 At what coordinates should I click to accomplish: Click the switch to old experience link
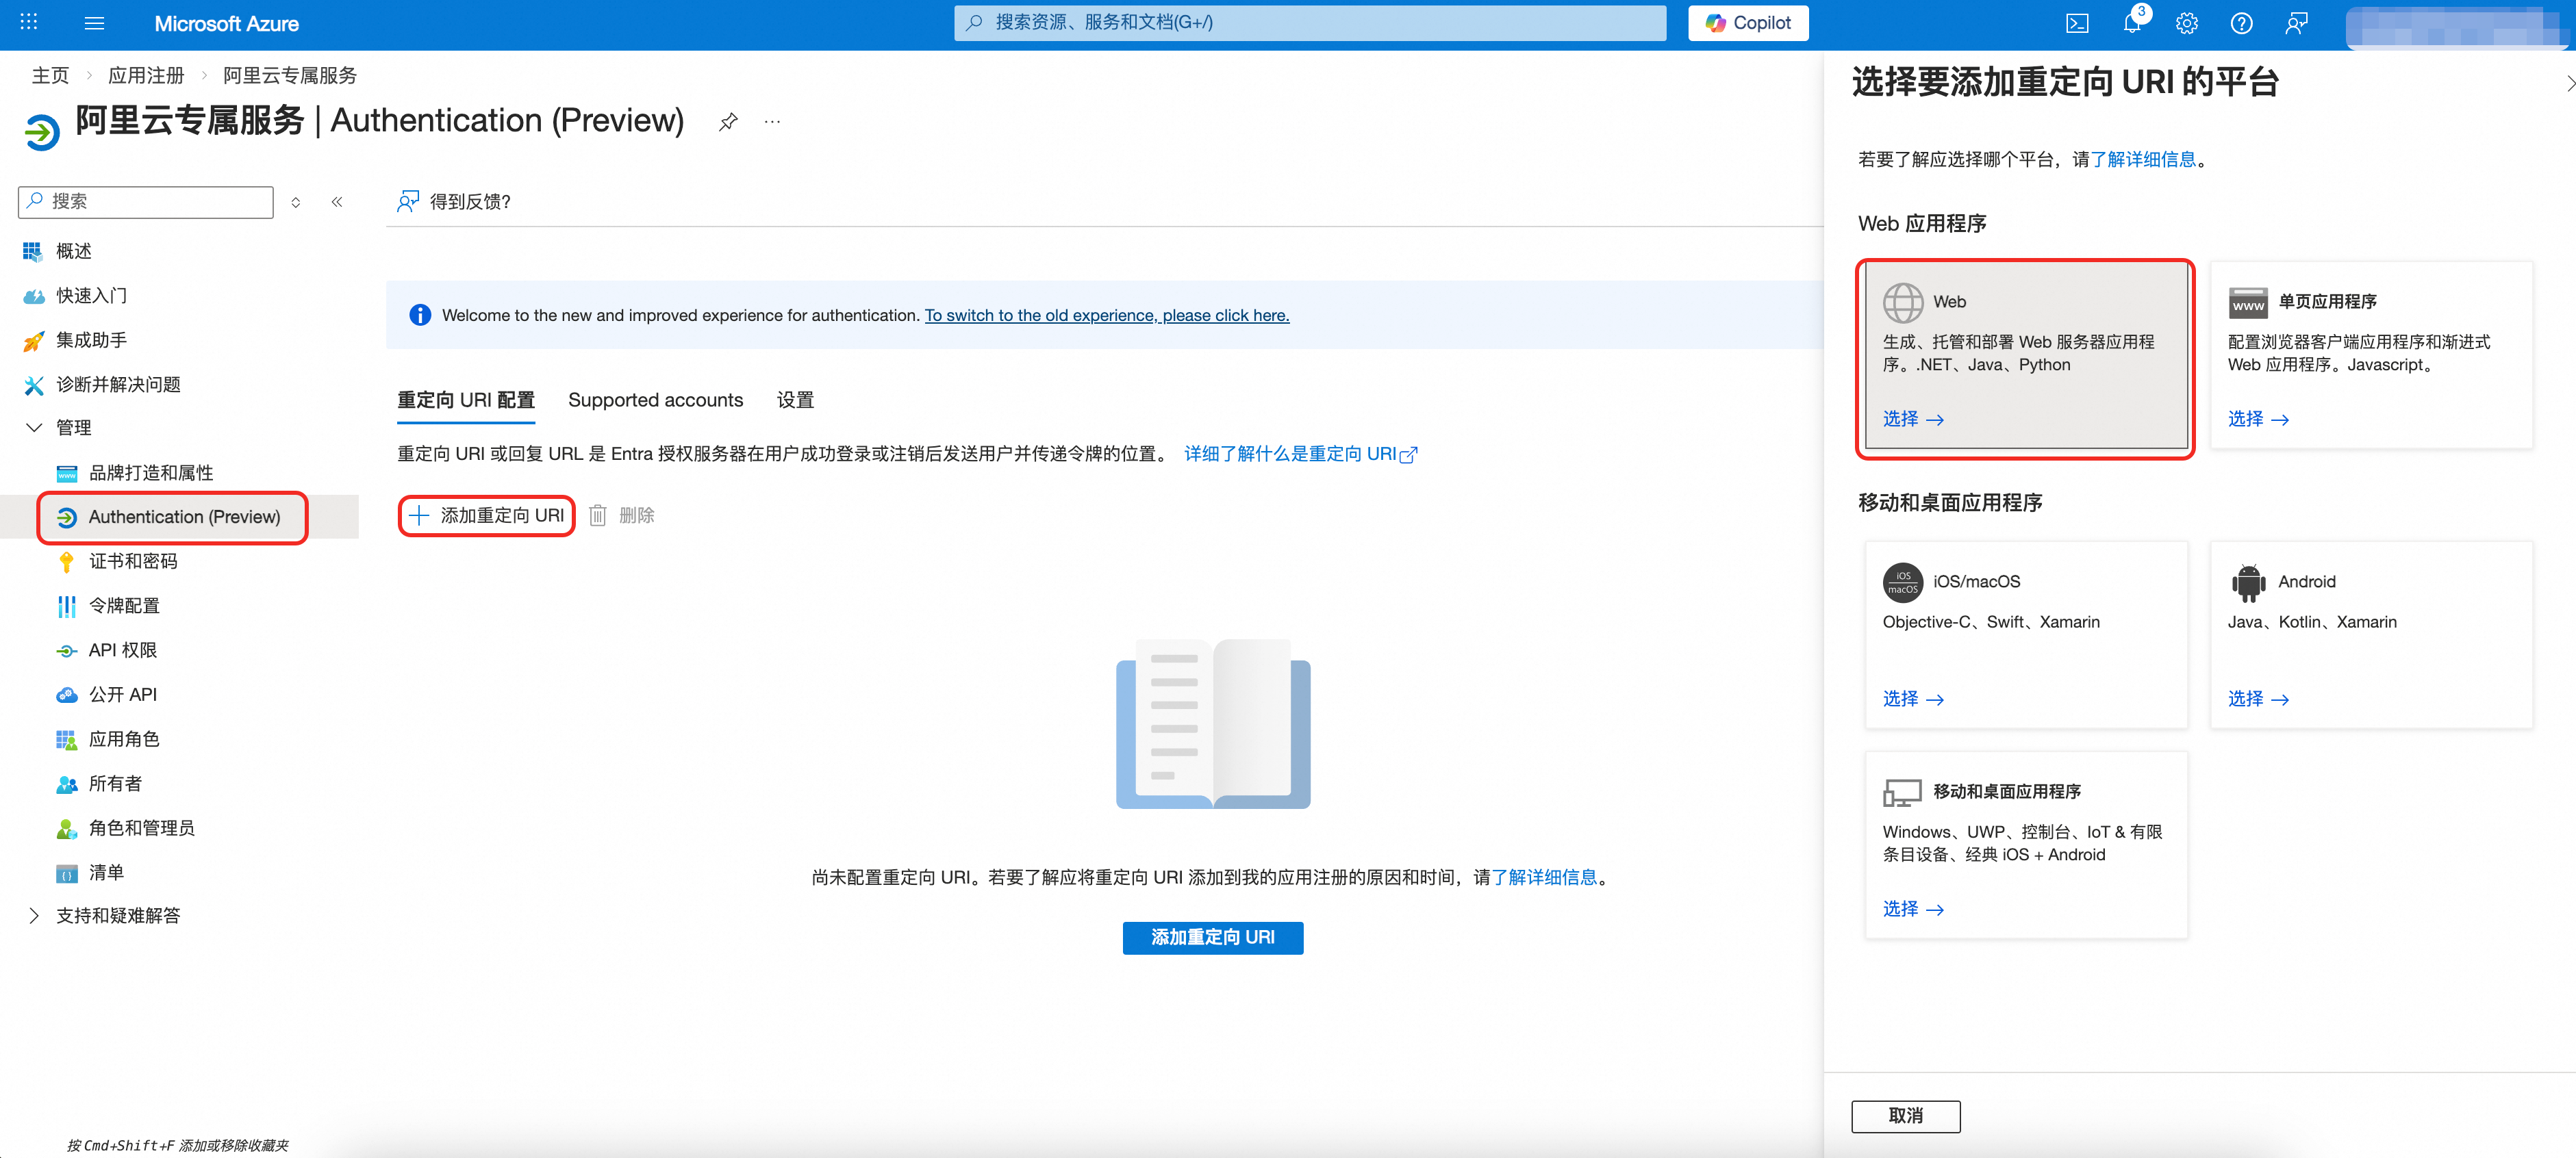pyautogui.click(x=1106, y=315)
